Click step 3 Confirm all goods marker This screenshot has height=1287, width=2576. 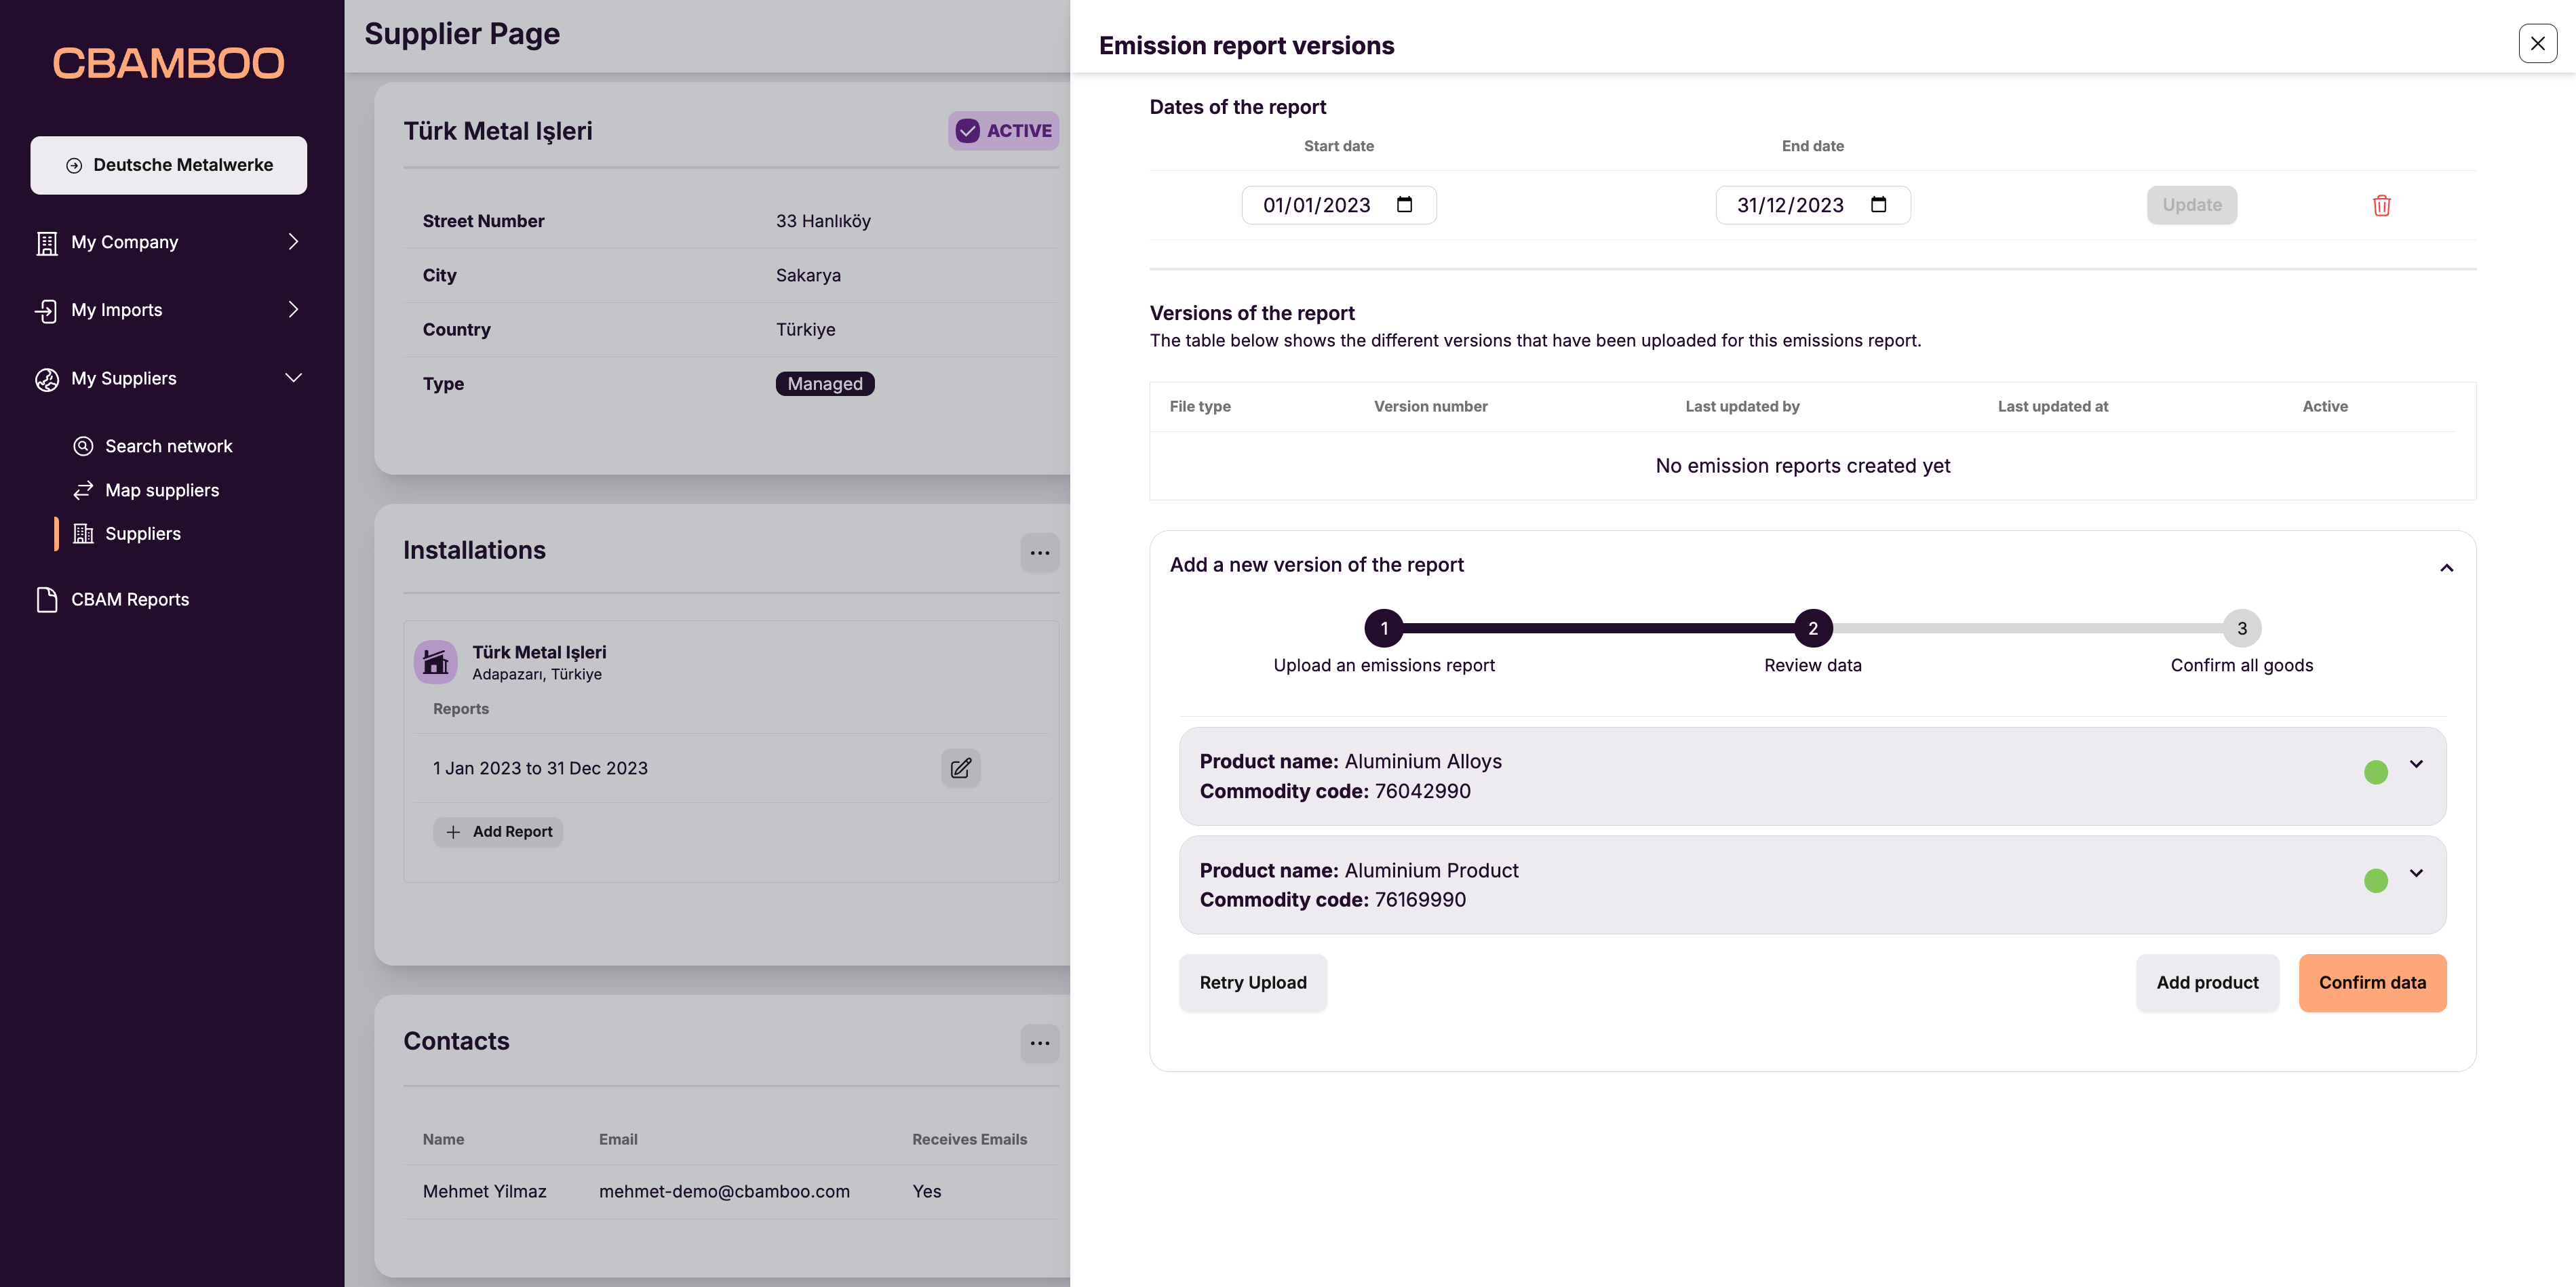(x=2241, y=628)
